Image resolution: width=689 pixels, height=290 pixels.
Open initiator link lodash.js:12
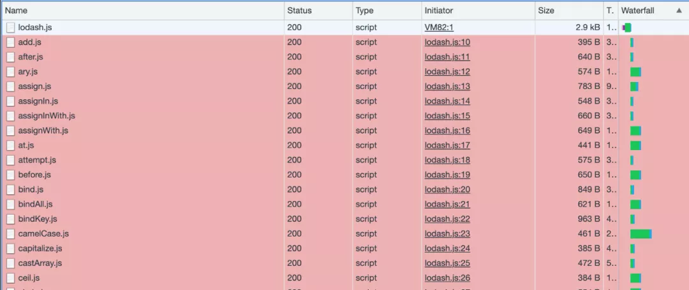tap(447, 72)
